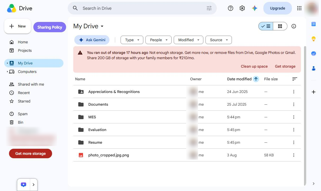Click the image icon of photo_cropped.jpg.png
Image resolution: width=321 pixels, height=191 pixels.
click(81, 155)
